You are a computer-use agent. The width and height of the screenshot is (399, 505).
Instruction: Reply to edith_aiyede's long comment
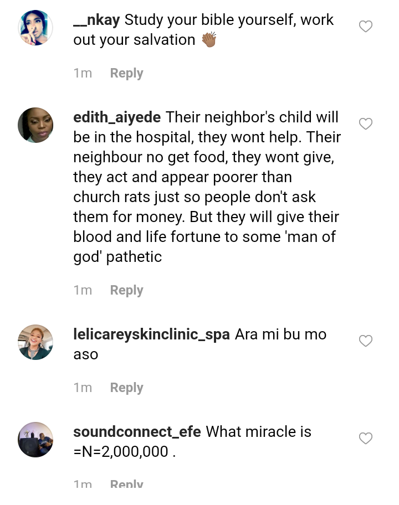126,290
